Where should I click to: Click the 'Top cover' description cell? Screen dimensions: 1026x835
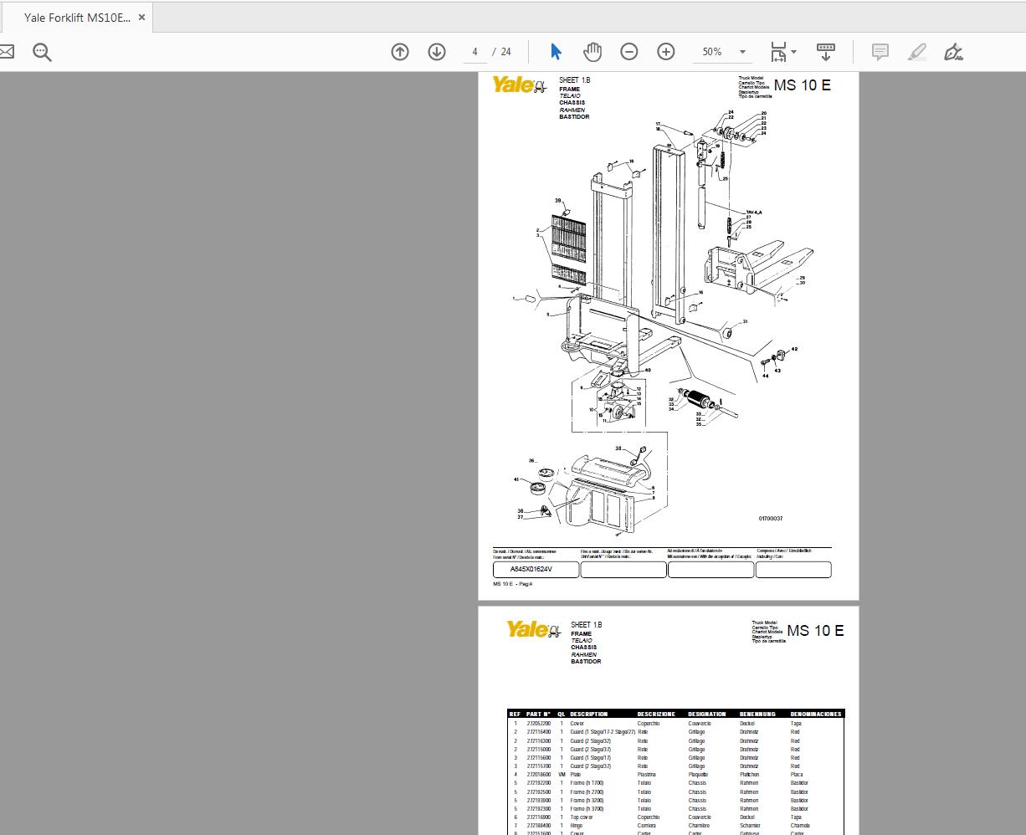click(x=582, y=817)
